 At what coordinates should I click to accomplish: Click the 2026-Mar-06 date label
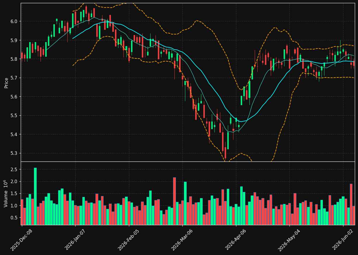[x=182, y=240]
